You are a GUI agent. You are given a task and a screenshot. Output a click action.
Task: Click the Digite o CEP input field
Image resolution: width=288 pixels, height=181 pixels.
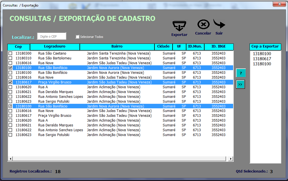(52, 36)
